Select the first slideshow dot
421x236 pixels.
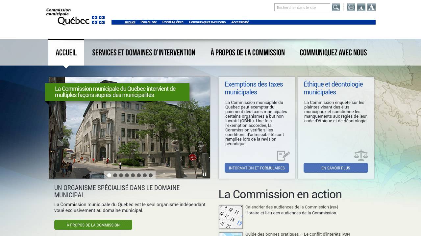pos(109,175)
